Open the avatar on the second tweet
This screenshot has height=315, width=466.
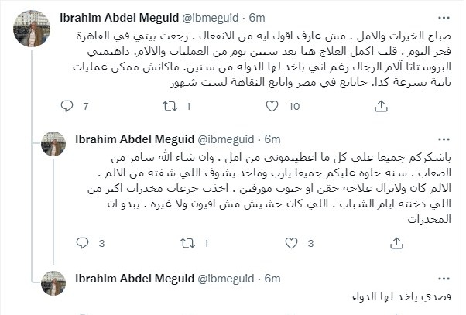point(53,143)
